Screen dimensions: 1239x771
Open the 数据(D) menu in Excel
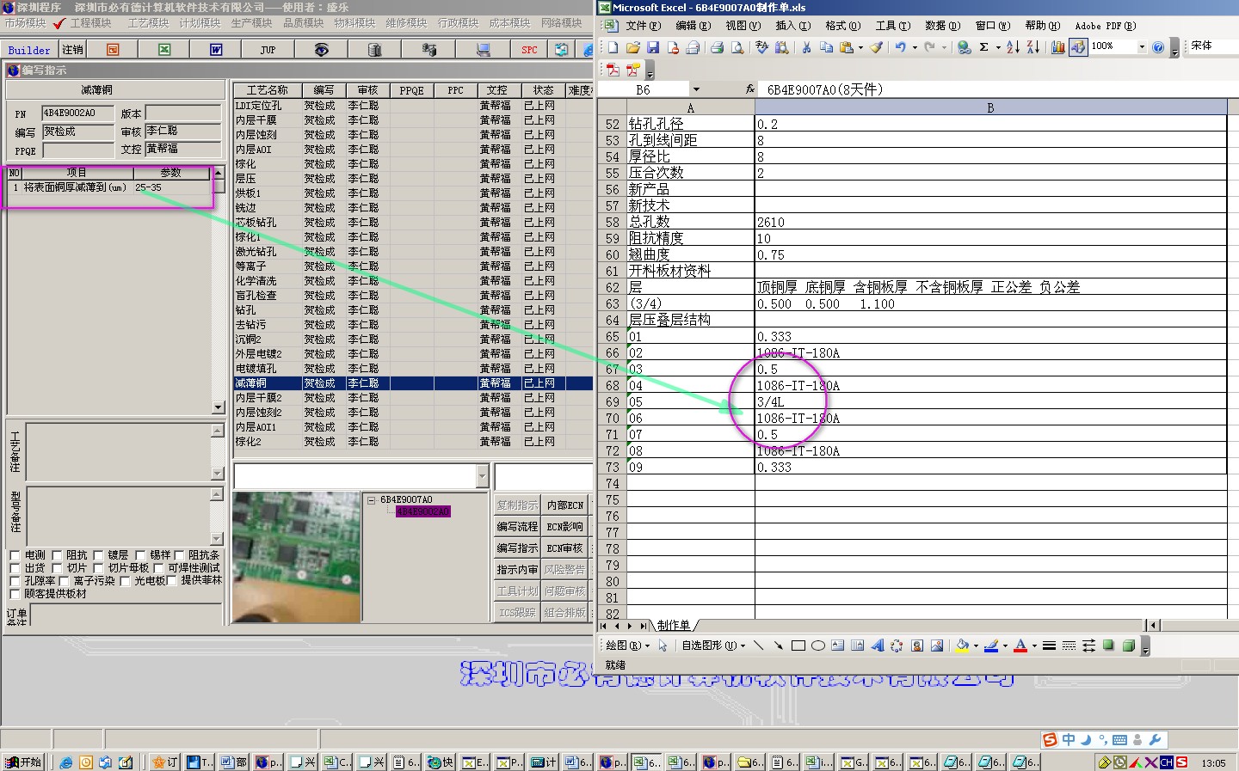tap(942, 26)
